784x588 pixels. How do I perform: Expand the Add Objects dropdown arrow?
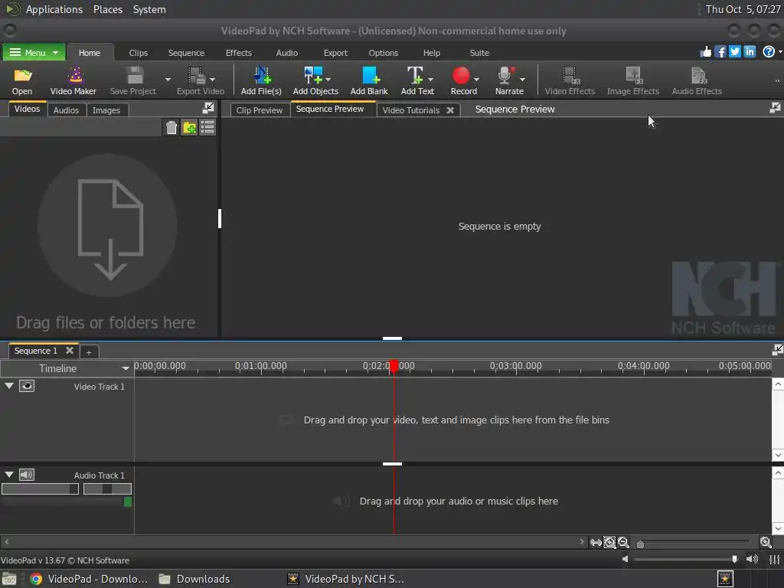click(x=328, y=79)
